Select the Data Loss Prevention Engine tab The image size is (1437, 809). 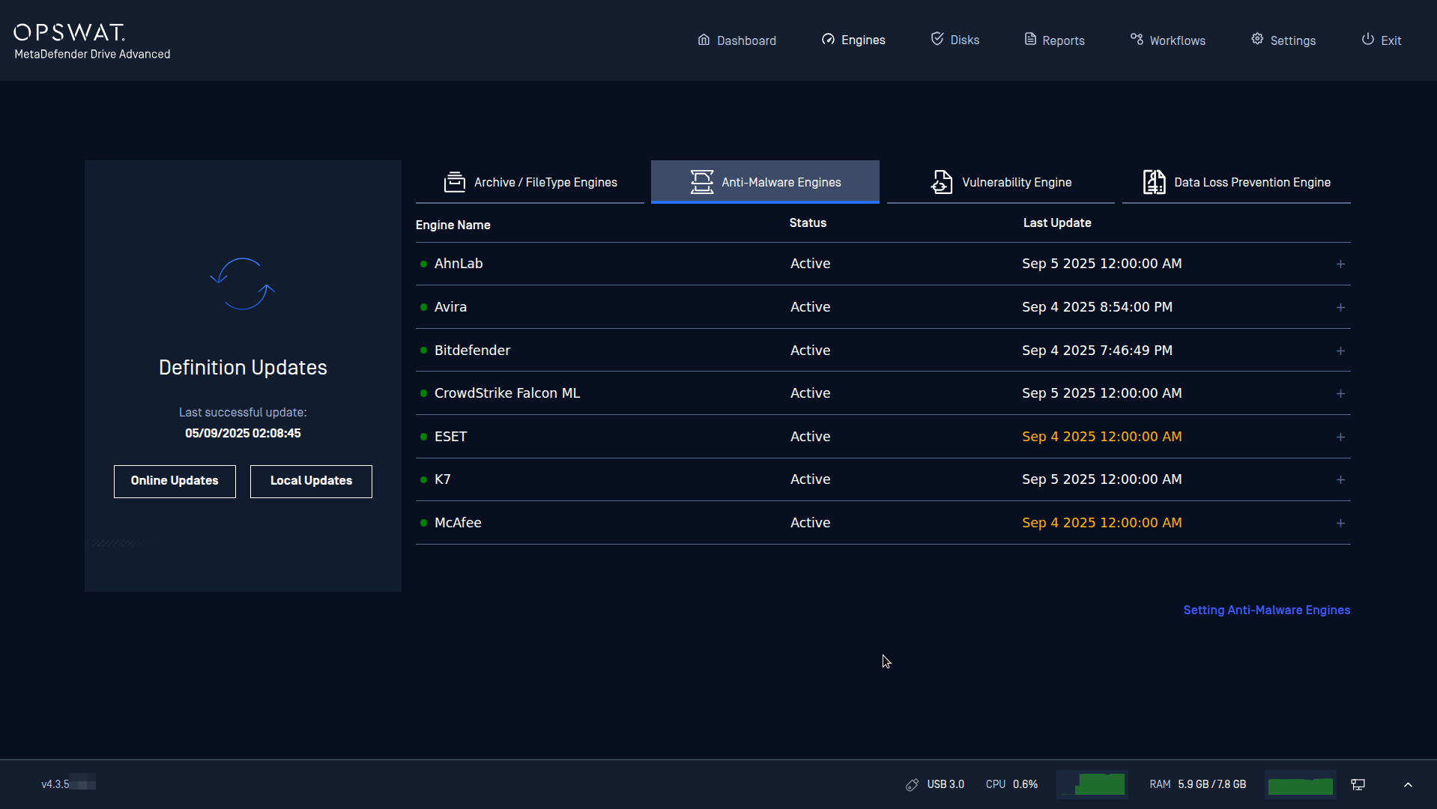pyautogui.click(x=1236, y=182)
